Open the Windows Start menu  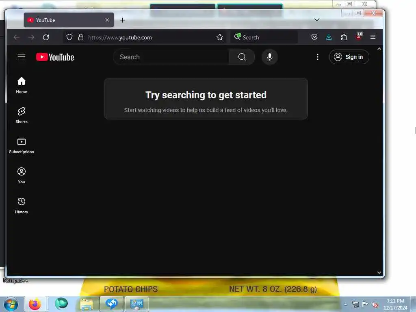pyautogui.click(x=10, y=304)
